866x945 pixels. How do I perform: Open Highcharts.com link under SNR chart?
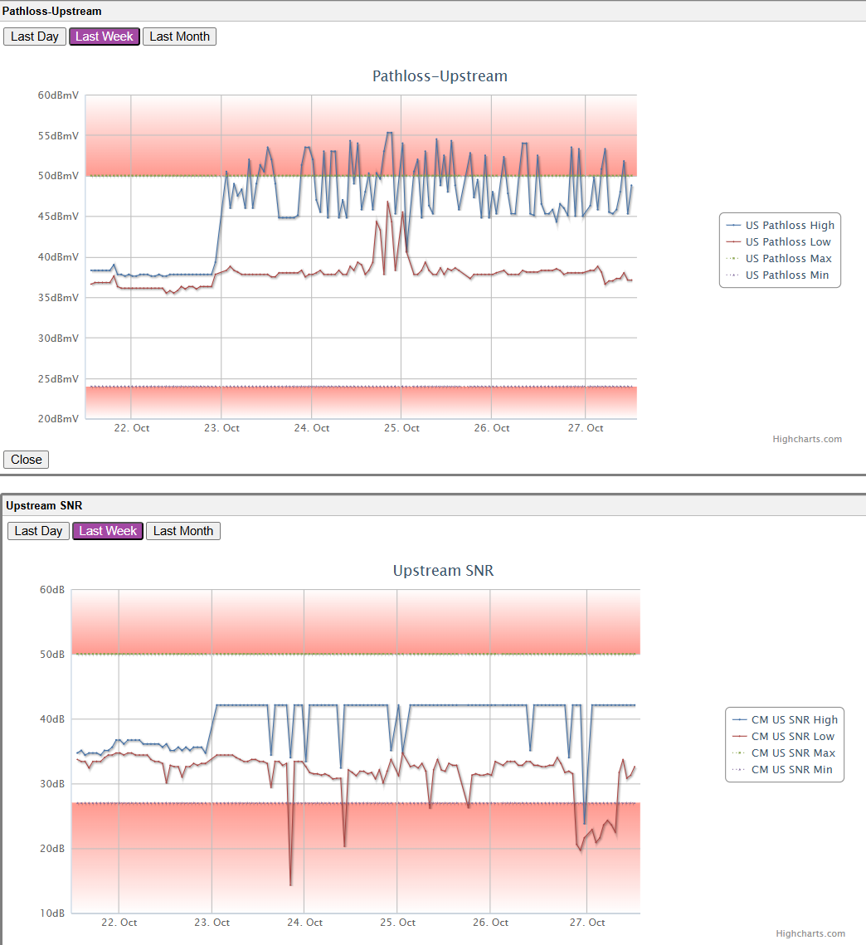click(810, 933)
